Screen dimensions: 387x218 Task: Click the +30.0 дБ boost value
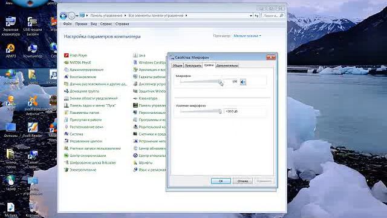click(x=232, y=111)
